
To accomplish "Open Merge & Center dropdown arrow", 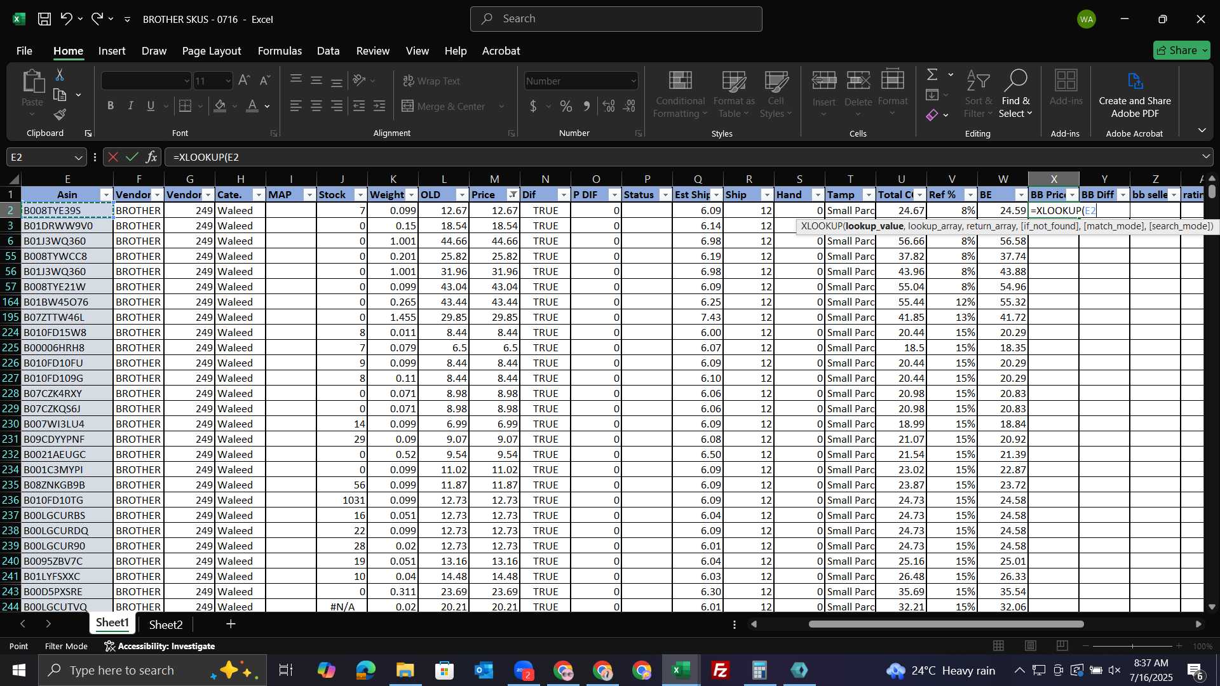I will [502, 106].
